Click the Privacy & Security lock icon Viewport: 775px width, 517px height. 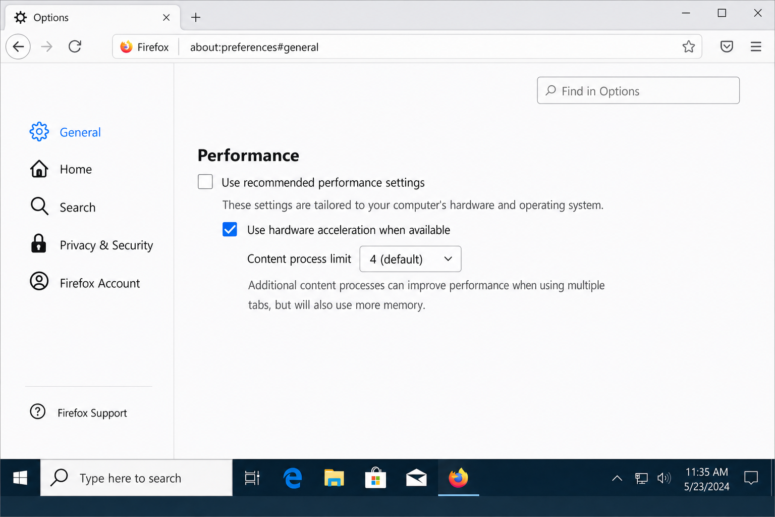pos(38,244)
